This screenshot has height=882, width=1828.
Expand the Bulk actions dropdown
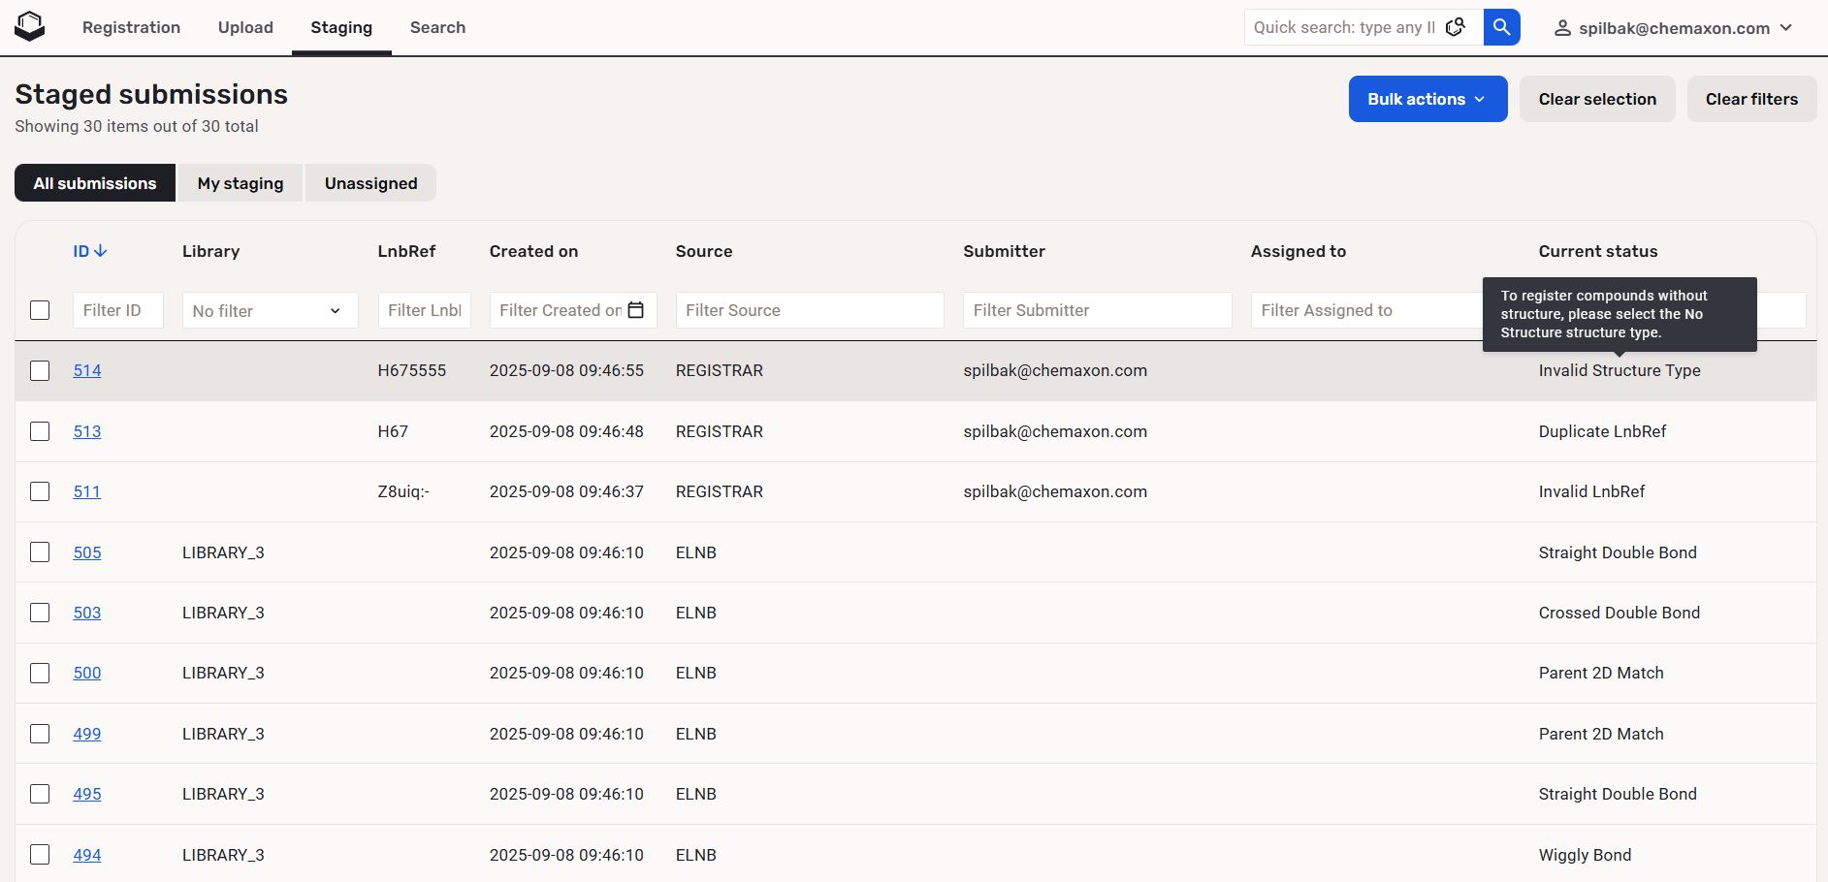[1427, 99]
